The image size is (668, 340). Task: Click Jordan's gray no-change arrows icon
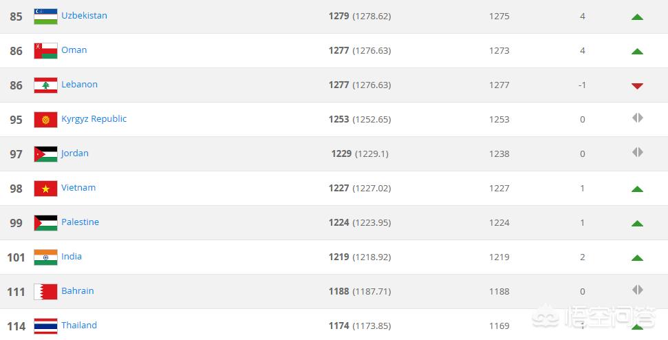click(638, 152)
